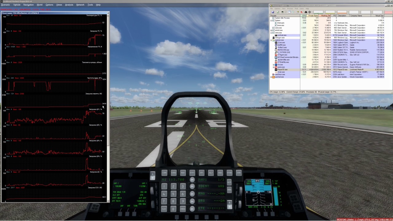Image resolution: width=393 pixels, height=221 pixels.
Task: Click arrow button beside ETE line
Action: click(x=192, y=209)
